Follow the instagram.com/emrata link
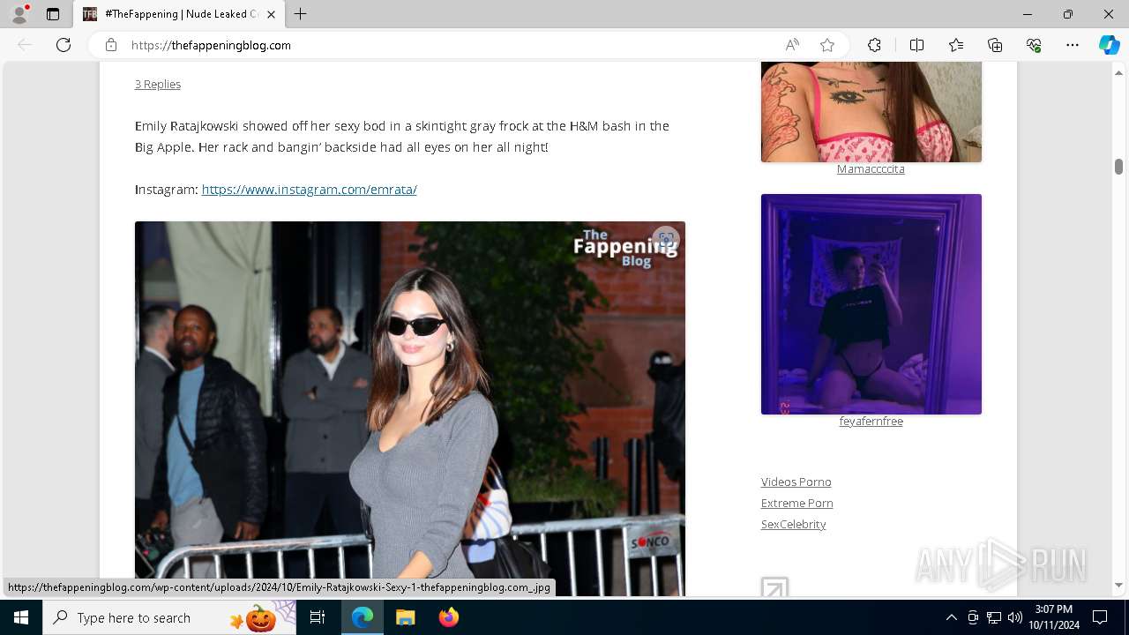Screen dimensions: 1129x635 pos(309,190)
